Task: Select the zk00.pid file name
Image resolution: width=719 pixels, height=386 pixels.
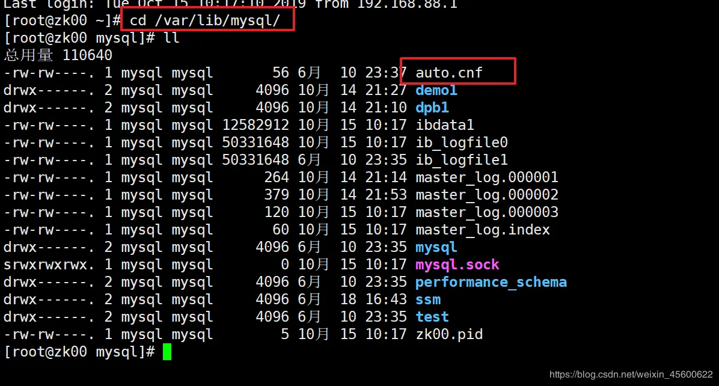Action: coord(449,334)
